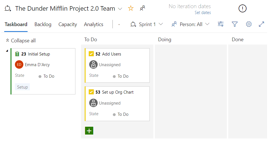The image size is (271, 141).
Task: Click the Setup tag on Initial Setup
Action: (22, 87)
